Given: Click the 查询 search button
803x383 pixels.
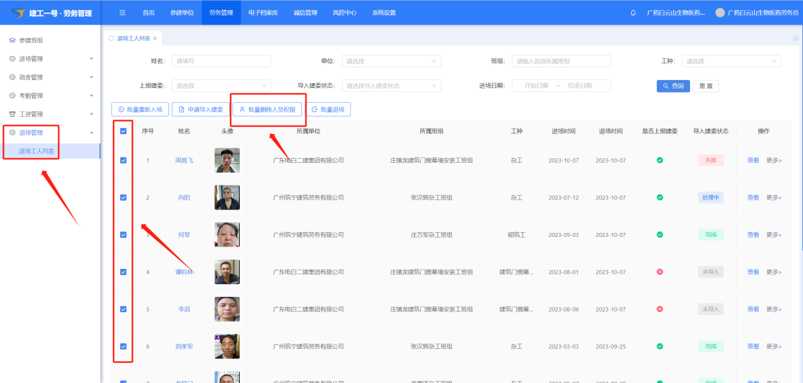Looking at the screenshot, I should (x=673, y=86).
